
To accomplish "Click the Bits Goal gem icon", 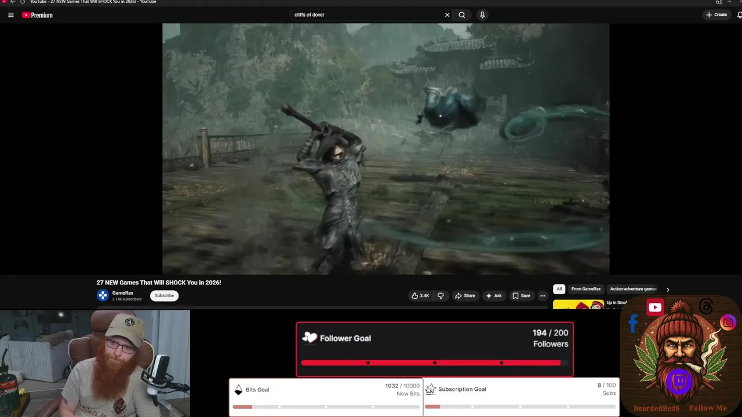I will (x=238, y=390).
